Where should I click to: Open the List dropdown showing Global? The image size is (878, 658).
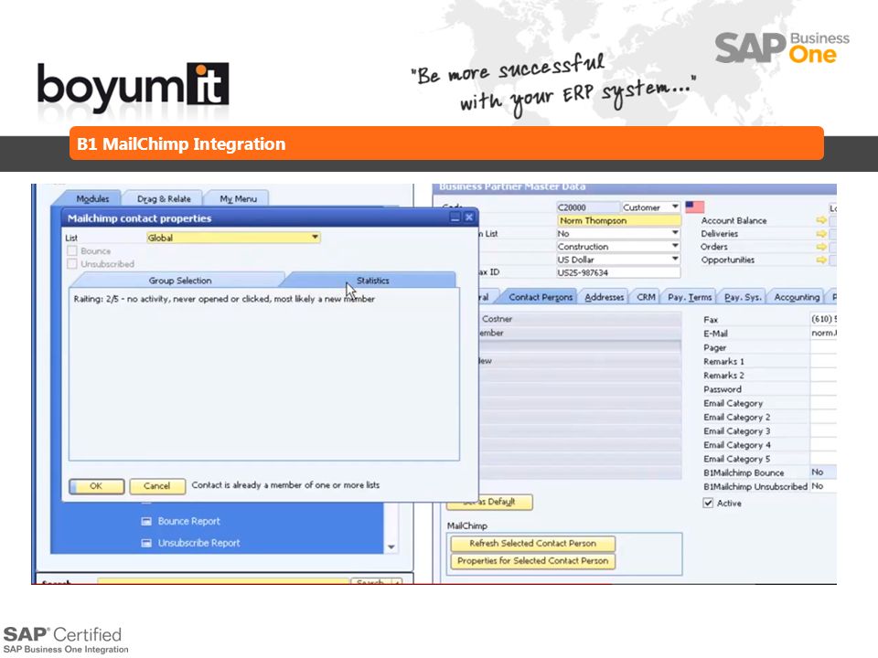(x=315, y=238)
